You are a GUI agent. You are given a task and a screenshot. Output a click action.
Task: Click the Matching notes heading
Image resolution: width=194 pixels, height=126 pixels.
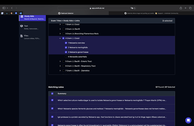[x=56, y=87]
